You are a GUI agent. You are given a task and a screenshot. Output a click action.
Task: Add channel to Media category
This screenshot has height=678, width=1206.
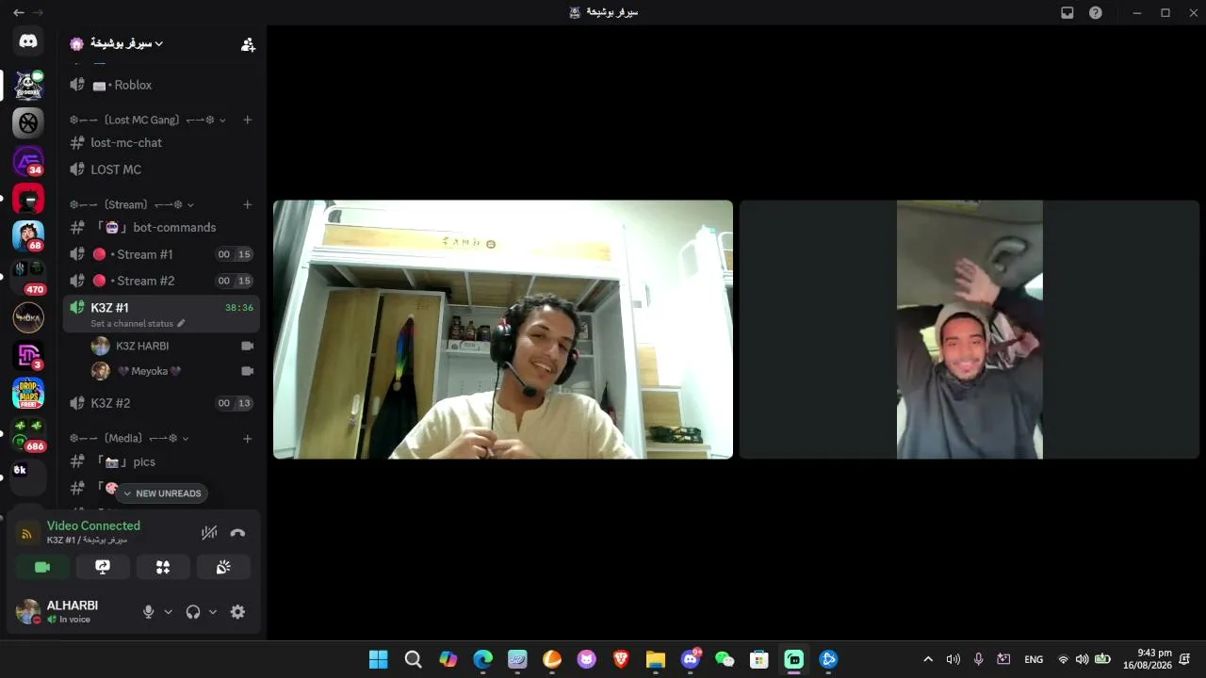point(248,439)
